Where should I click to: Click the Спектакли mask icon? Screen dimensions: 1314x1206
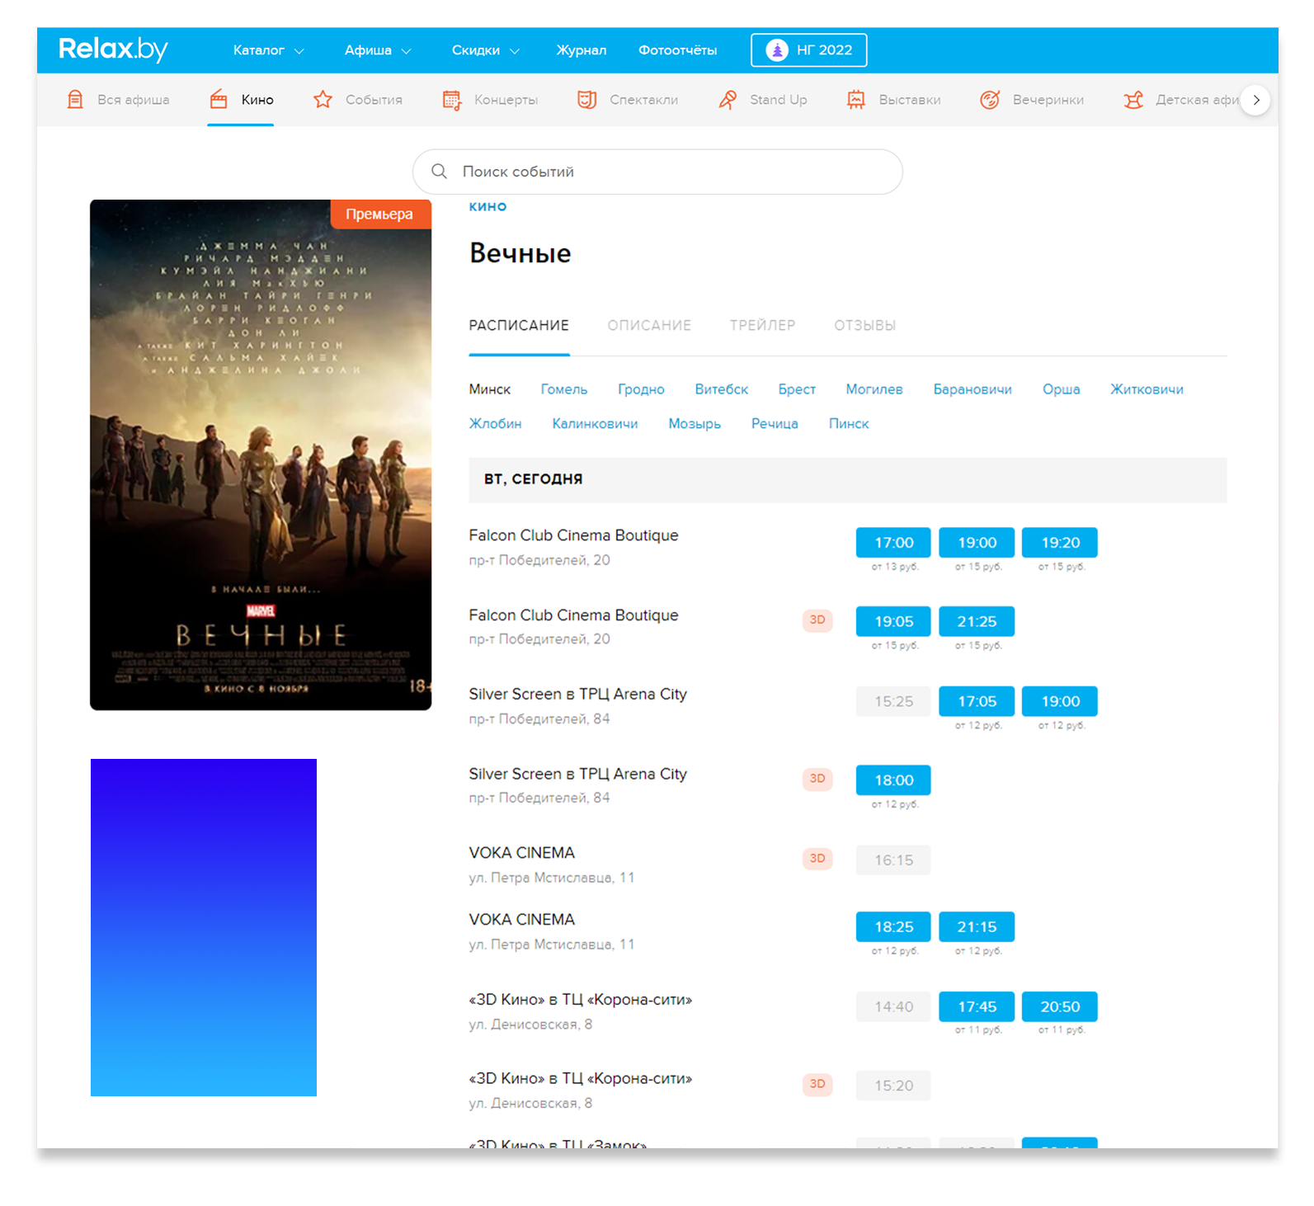(586, 100)
